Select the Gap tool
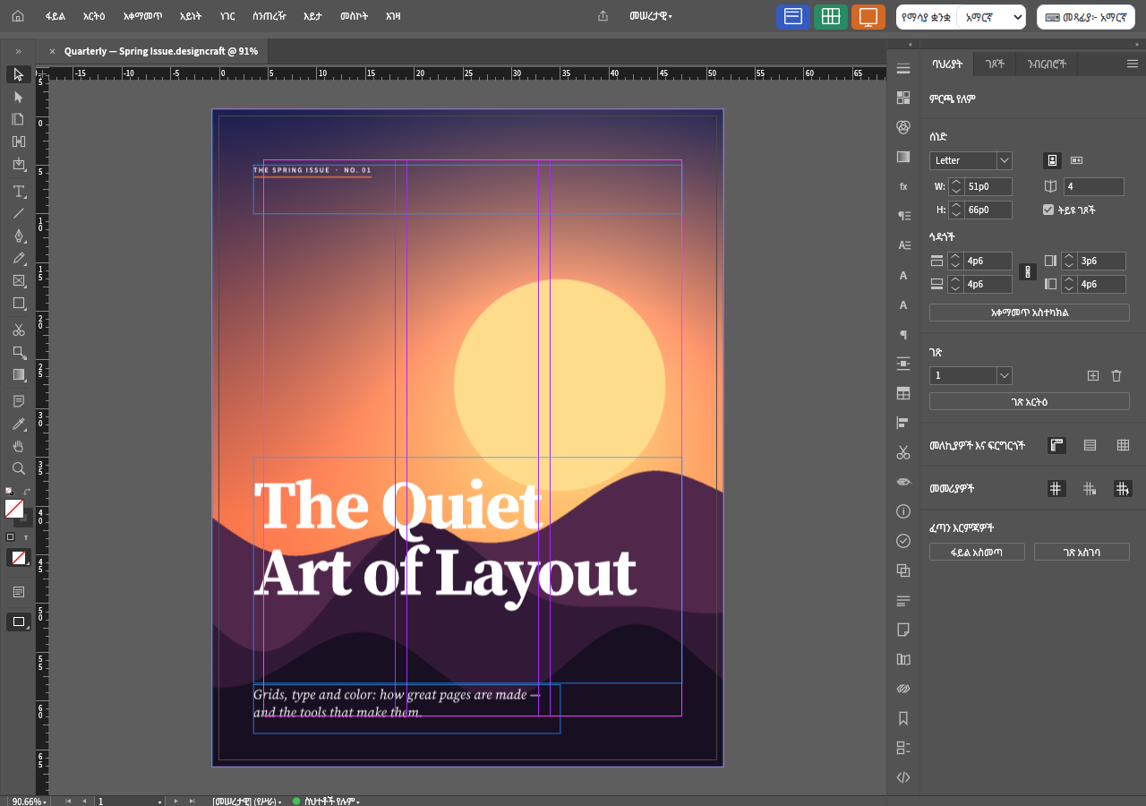 pos(18,141)
